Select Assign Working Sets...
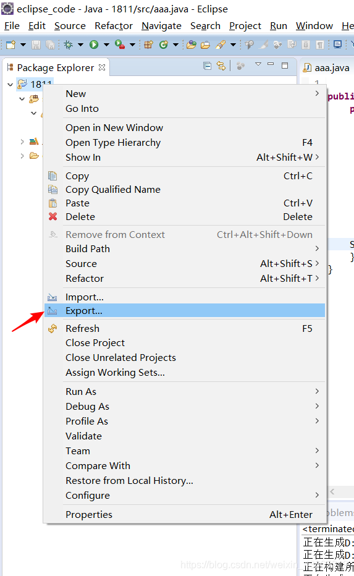The image size is (354, 576). pos(185,373)
